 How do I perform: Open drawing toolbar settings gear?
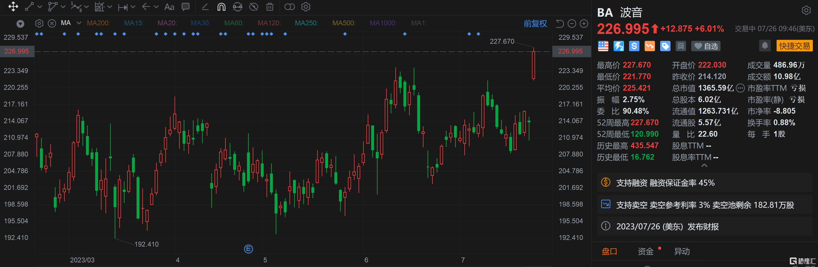(305, 7)
